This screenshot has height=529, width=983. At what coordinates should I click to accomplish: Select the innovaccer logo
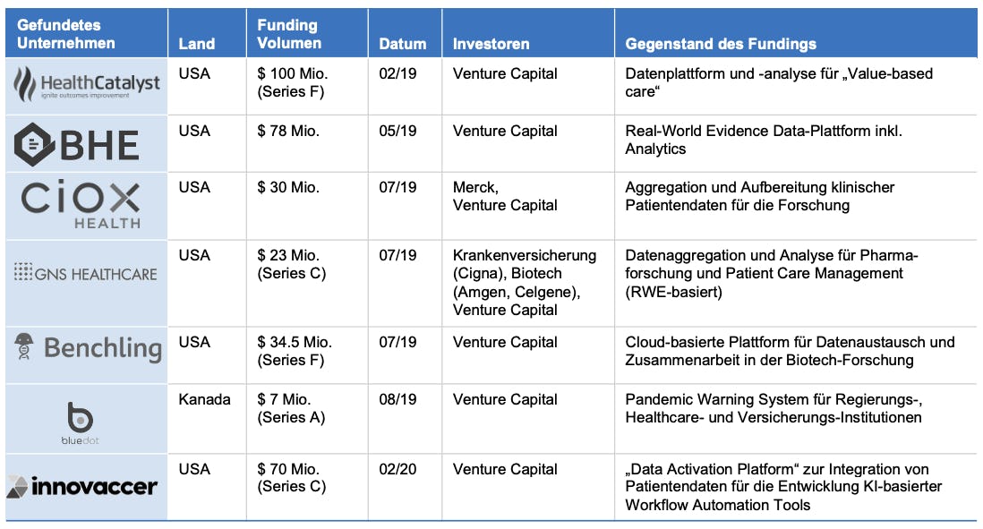click(82, 486)
